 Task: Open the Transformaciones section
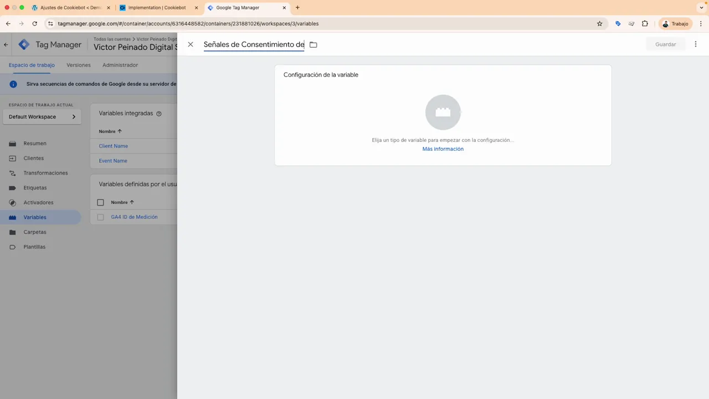pyautogui.click(x=45, y=172)
